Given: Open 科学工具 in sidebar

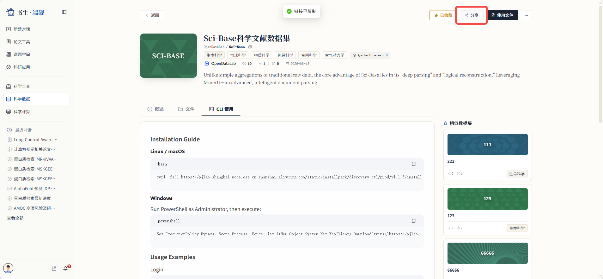Looking at the screenshot, I should 36,86.
